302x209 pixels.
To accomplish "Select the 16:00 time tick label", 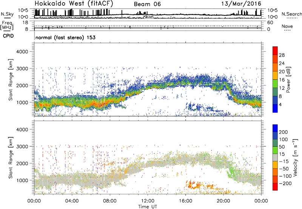I will pyautogui.click(x=185, y=201).
